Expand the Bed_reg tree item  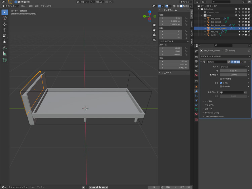205,32
